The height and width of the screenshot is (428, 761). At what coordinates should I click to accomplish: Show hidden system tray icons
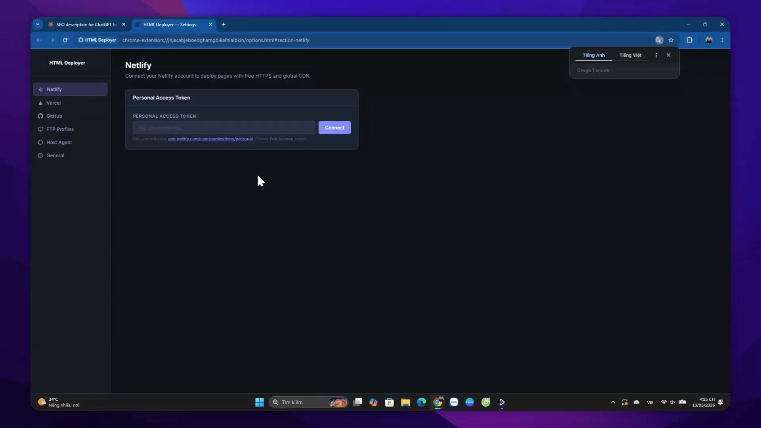tap(613, 402)
